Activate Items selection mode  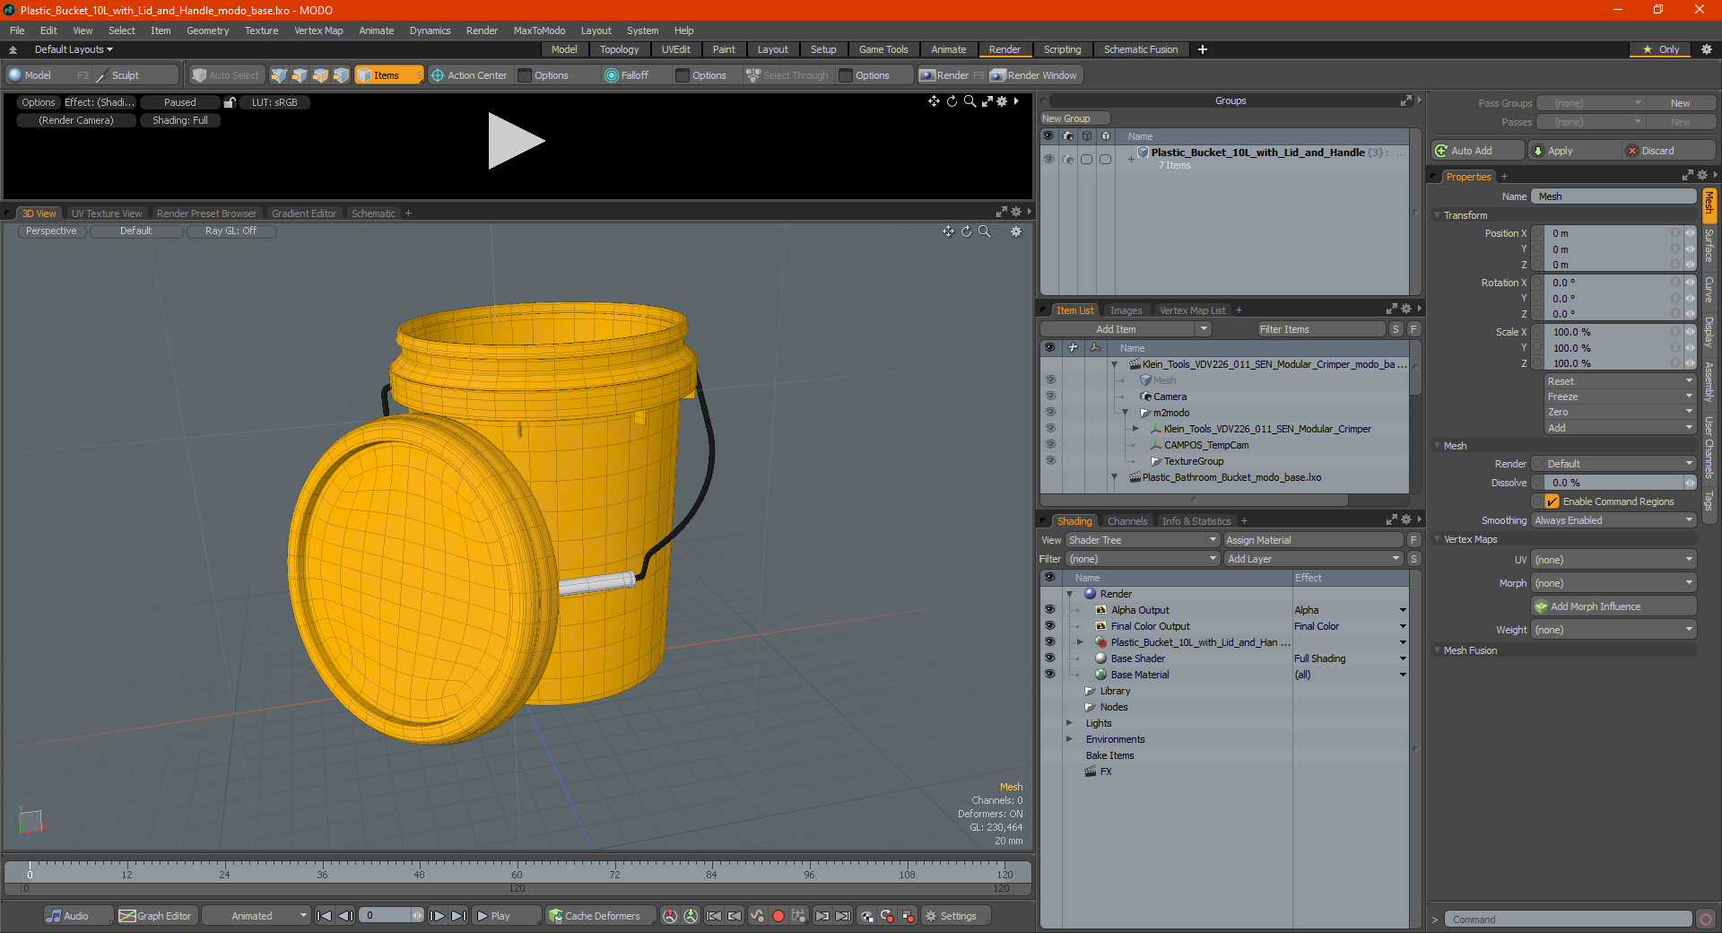click(x=388, y=75)
